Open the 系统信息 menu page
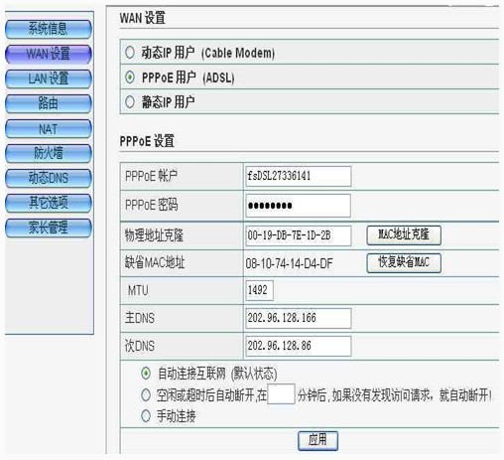504x460 pixels. 49,29
